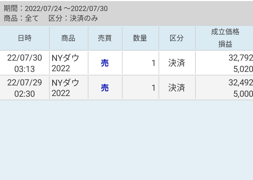
Task: Tap the executed price 32,792
Action: point(241,58)
